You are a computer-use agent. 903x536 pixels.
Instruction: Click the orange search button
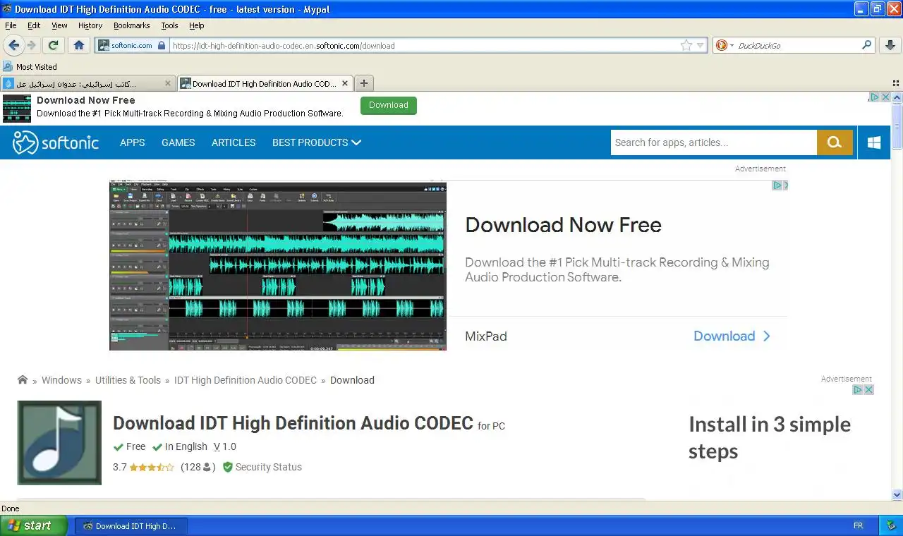[x=835, y=142]
